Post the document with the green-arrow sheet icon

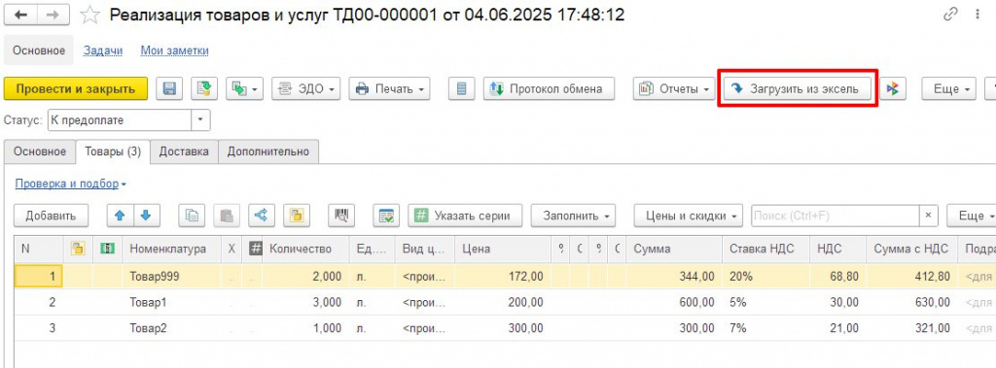[204, 88]
